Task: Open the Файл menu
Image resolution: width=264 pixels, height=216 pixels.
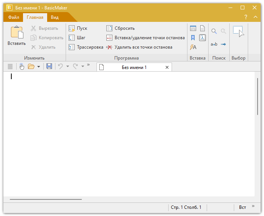Action: [14, 17]
